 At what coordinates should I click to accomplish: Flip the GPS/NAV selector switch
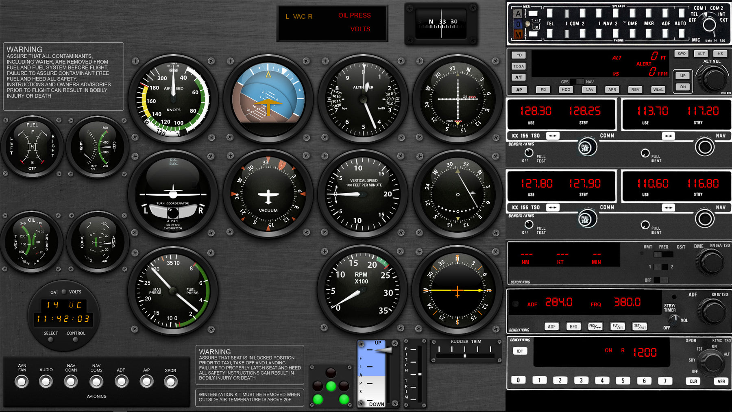pos(577,82)
